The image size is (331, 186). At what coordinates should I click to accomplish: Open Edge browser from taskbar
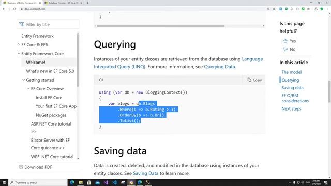72,182
